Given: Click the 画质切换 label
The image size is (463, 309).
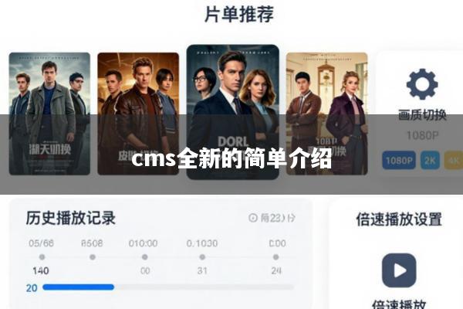Looking at the screenshot, I should click(x=422, y=115).
